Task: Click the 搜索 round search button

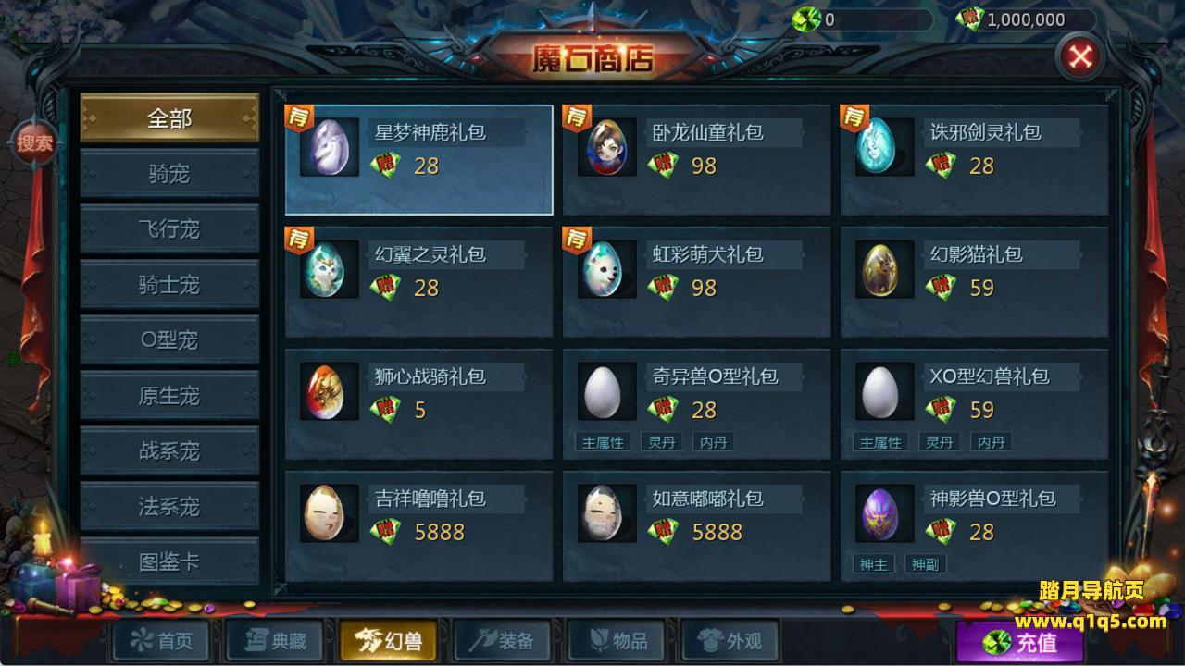Action: 35,143
